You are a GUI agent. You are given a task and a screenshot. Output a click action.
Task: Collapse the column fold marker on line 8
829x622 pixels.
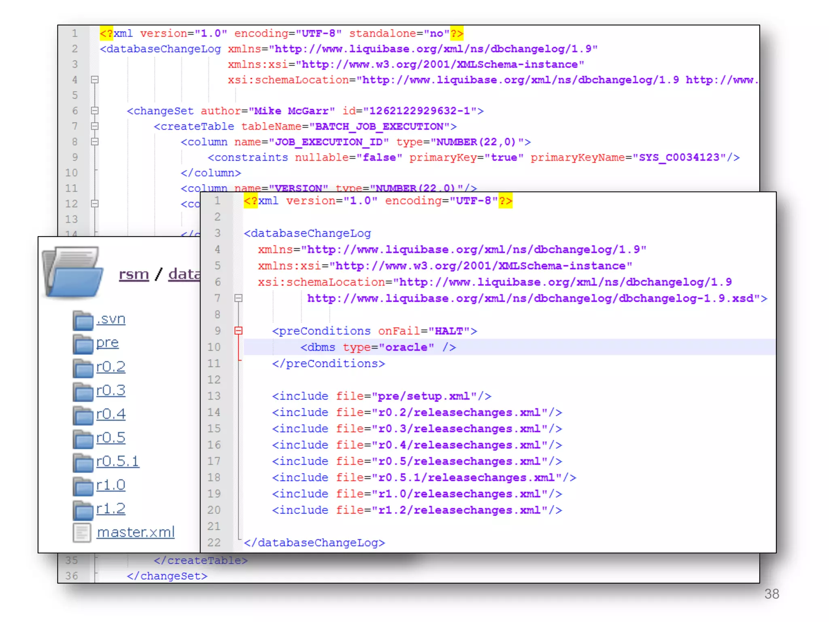pos(95,142)
